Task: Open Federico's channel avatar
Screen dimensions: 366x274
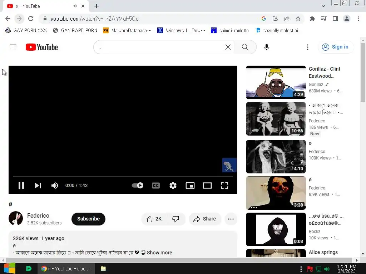Action: [16, 219]
